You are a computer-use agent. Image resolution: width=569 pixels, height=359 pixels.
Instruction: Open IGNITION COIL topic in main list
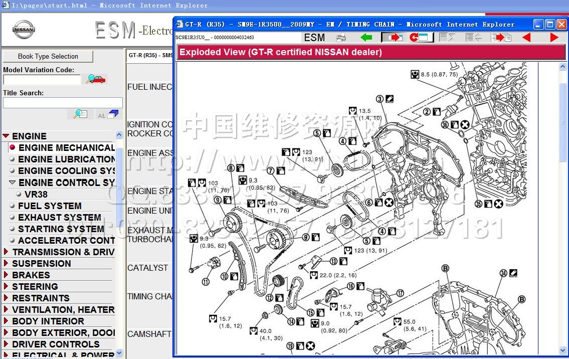click(150, 124)
